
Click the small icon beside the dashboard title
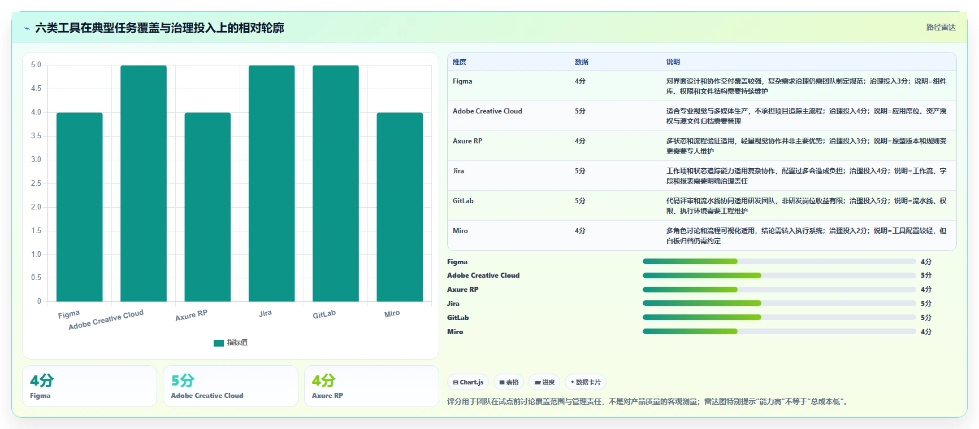[27, 28]
